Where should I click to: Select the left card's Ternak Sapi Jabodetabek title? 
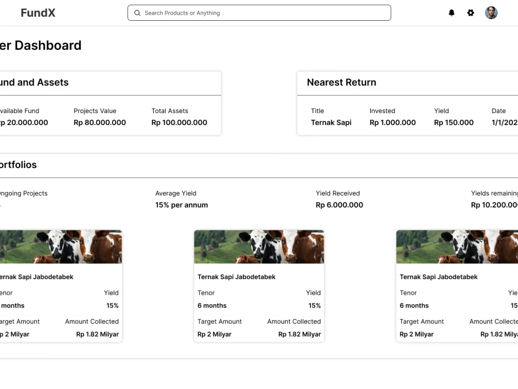36,277
